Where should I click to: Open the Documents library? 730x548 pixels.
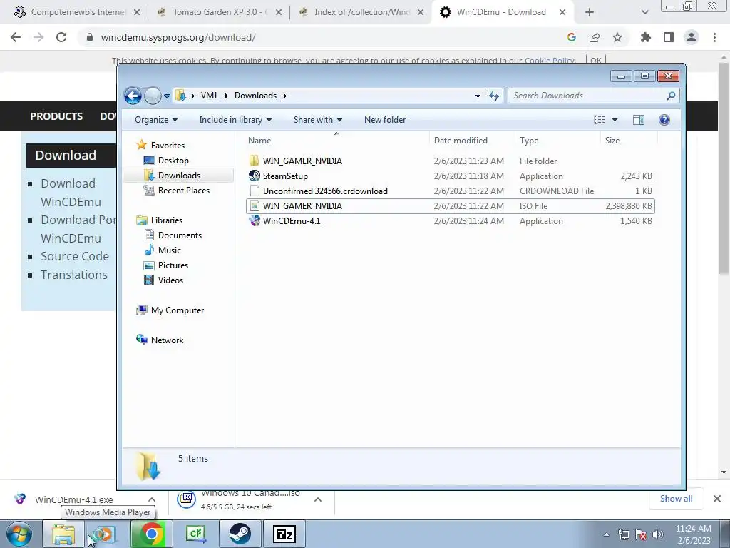[173, 235]
